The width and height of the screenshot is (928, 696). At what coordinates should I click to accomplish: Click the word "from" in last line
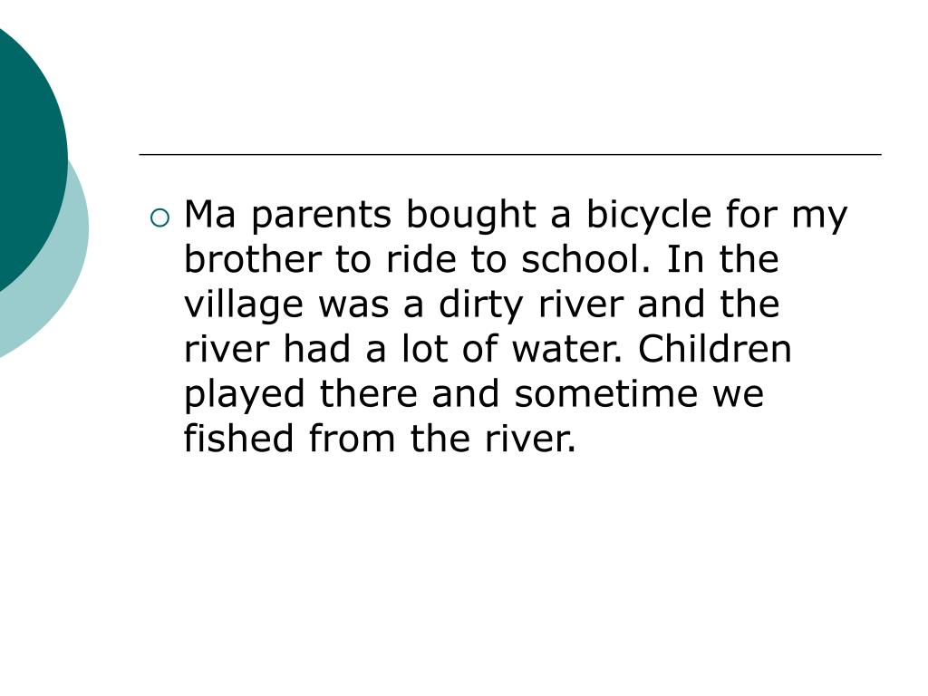click(x=353, y=439)
